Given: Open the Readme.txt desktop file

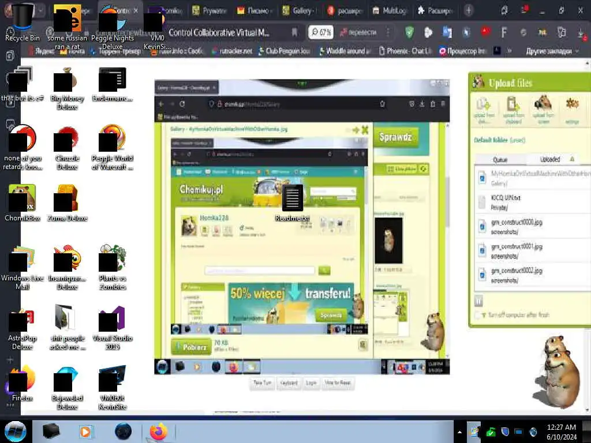Looking at the screenshot, I should click(293, 202).
